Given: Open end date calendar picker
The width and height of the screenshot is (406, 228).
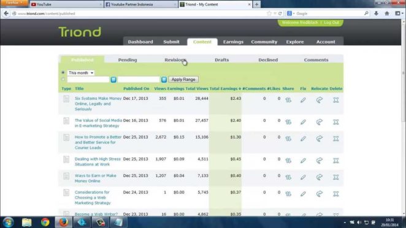Looking at the screenshot, I should (x=164, y=80).
